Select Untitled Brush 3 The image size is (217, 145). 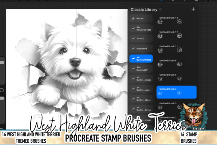click(177, 106)
